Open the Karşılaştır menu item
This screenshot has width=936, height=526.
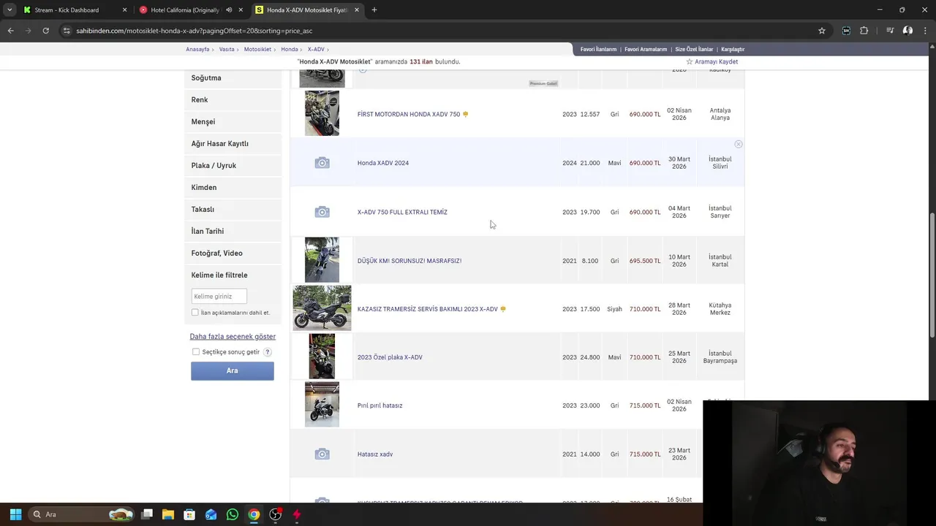click(x=733, y=49)
